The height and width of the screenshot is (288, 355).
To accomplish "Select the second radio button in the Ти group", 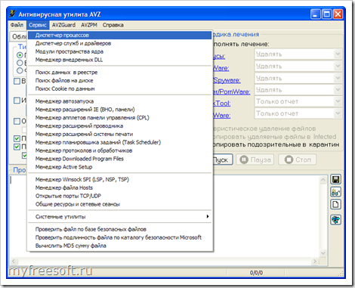I will [20, 63].
